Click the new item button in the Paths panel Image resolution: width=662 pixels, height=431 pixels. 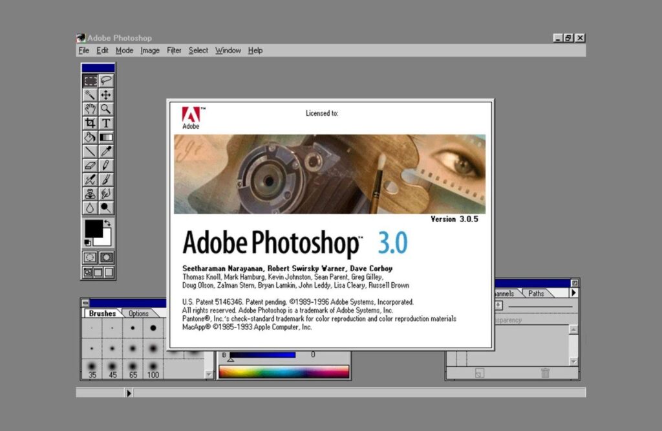pyautogui.click(x=480, y=373)
